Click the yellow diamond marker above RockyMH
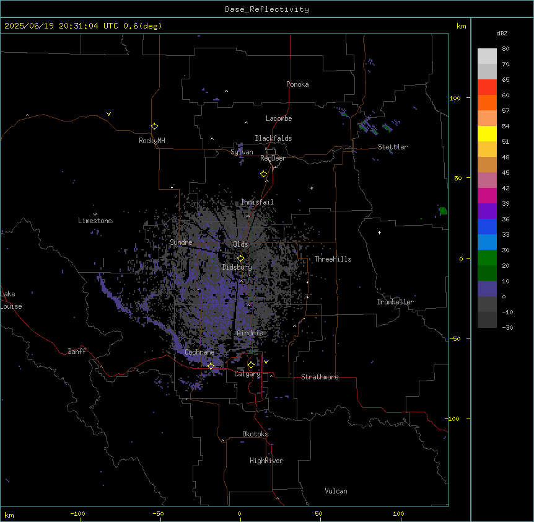 155,126
